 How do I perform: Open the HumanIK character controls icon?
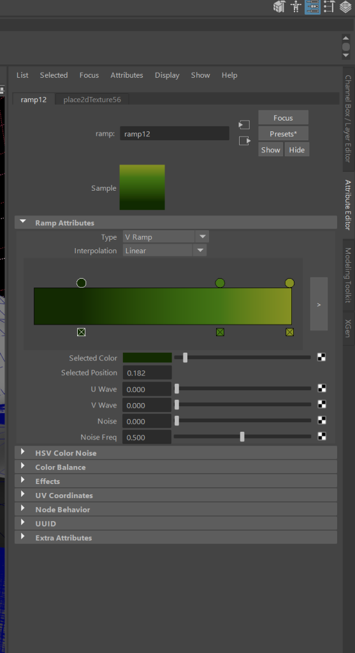(x=296, y=6)
